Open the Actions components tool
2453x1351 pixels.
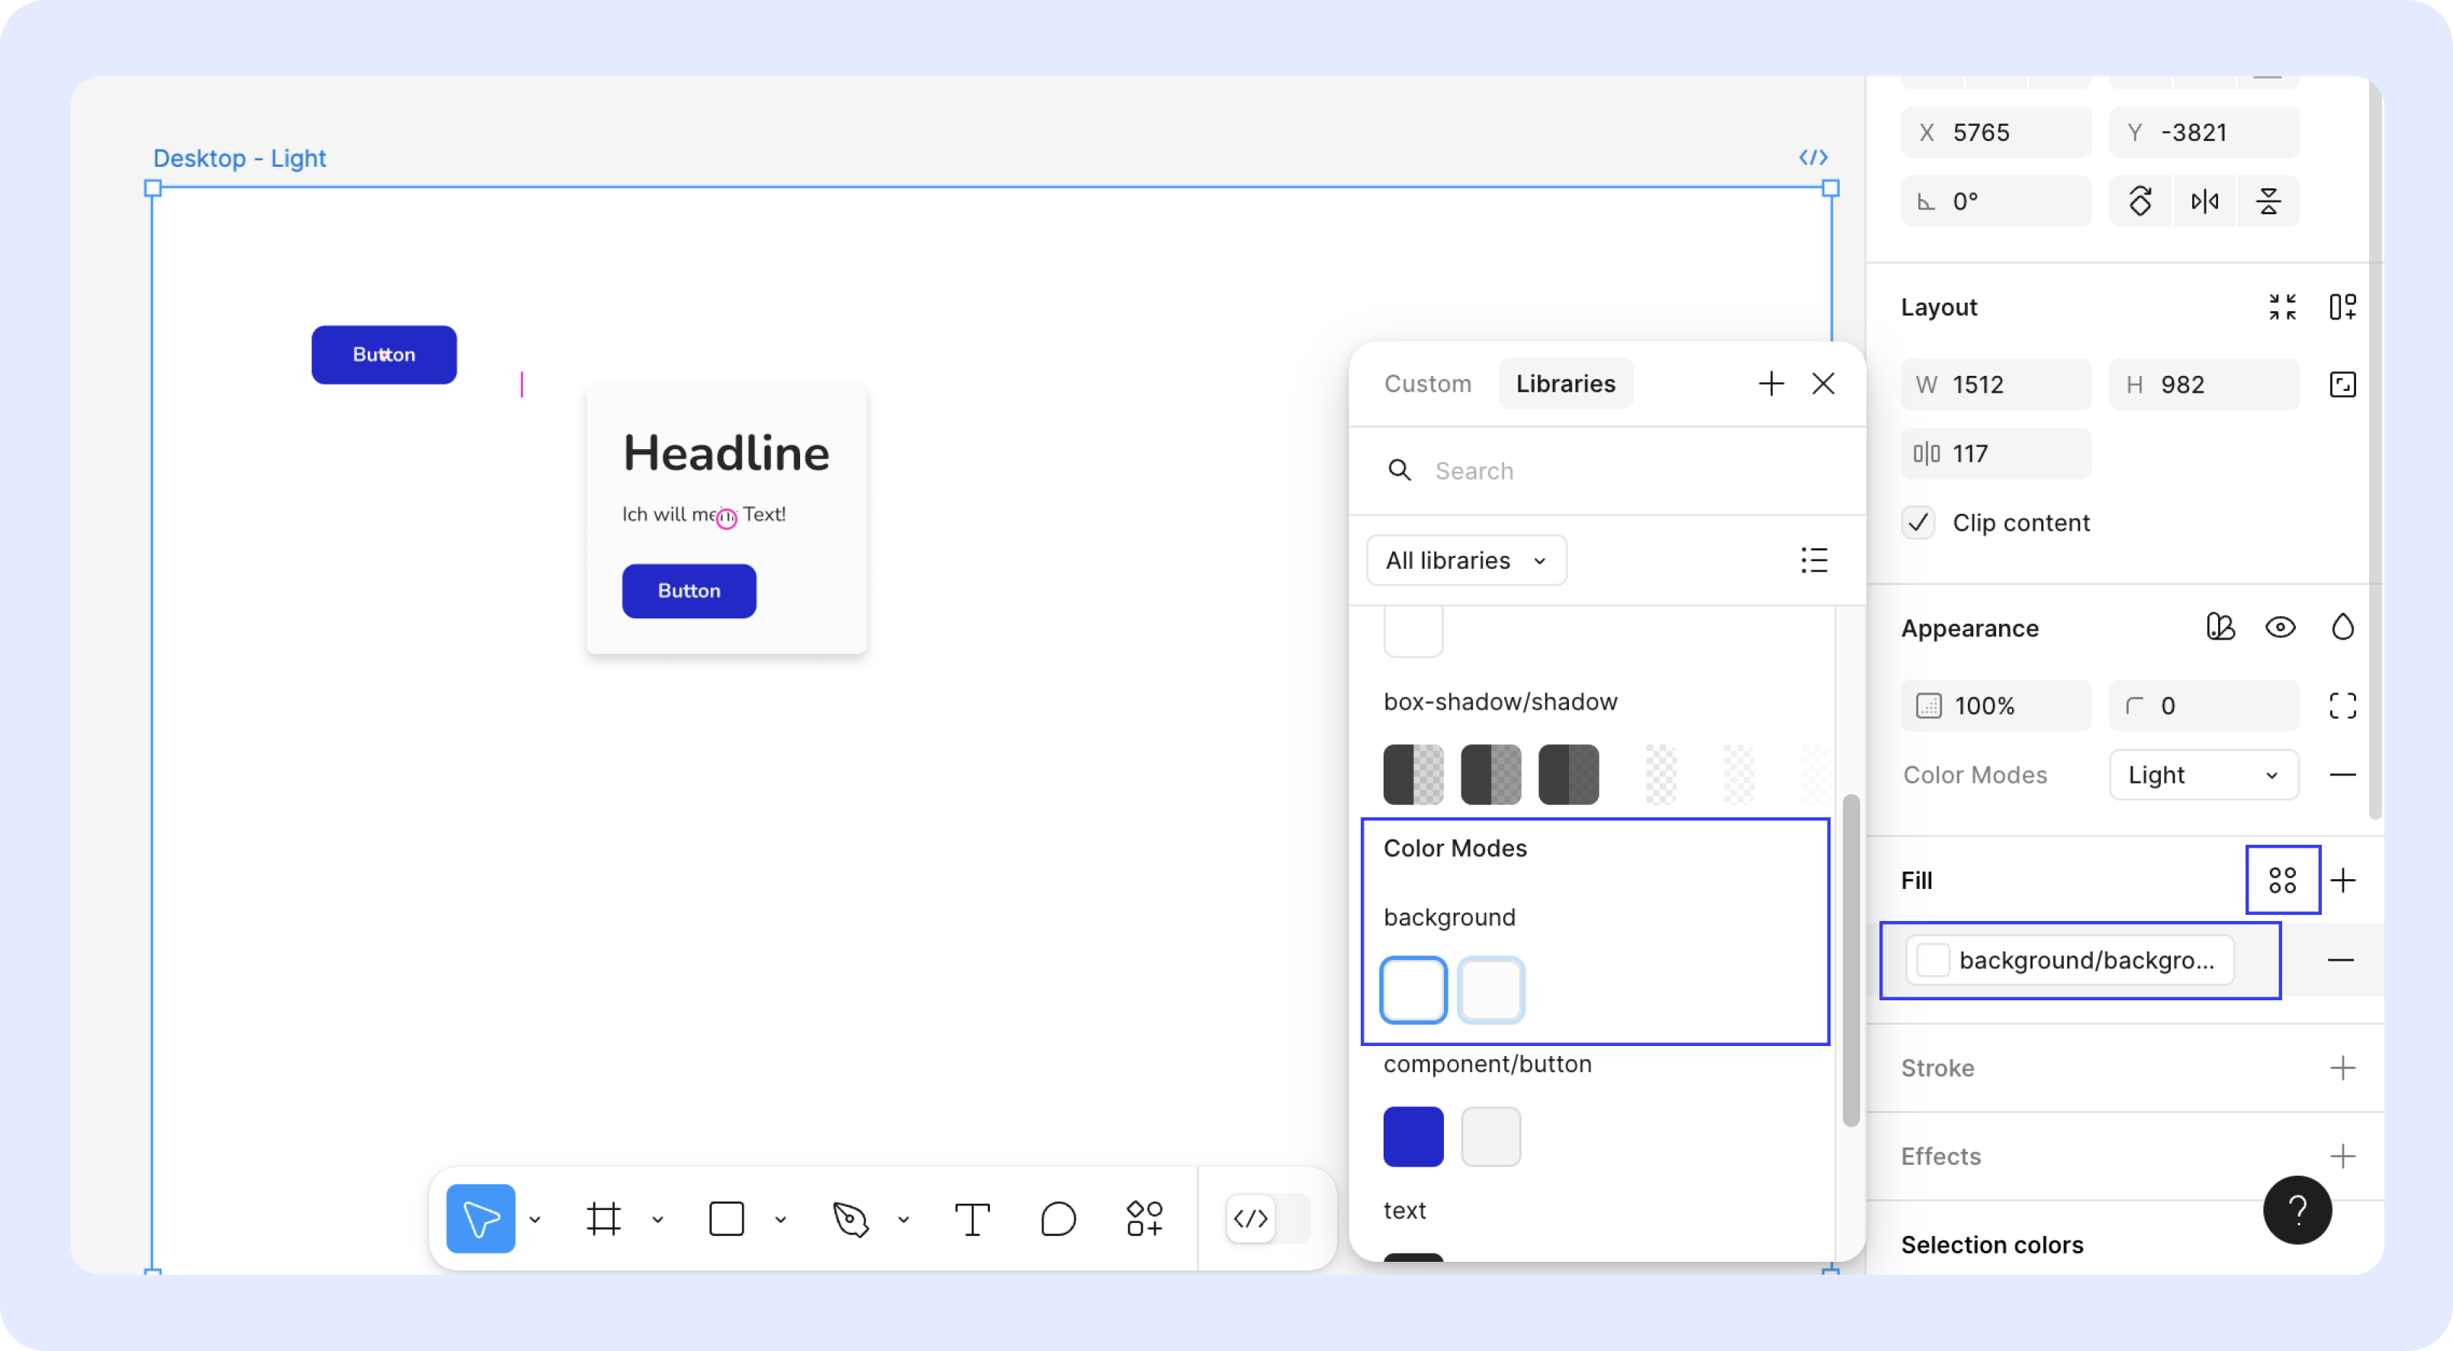[x=1145, y=1218]
